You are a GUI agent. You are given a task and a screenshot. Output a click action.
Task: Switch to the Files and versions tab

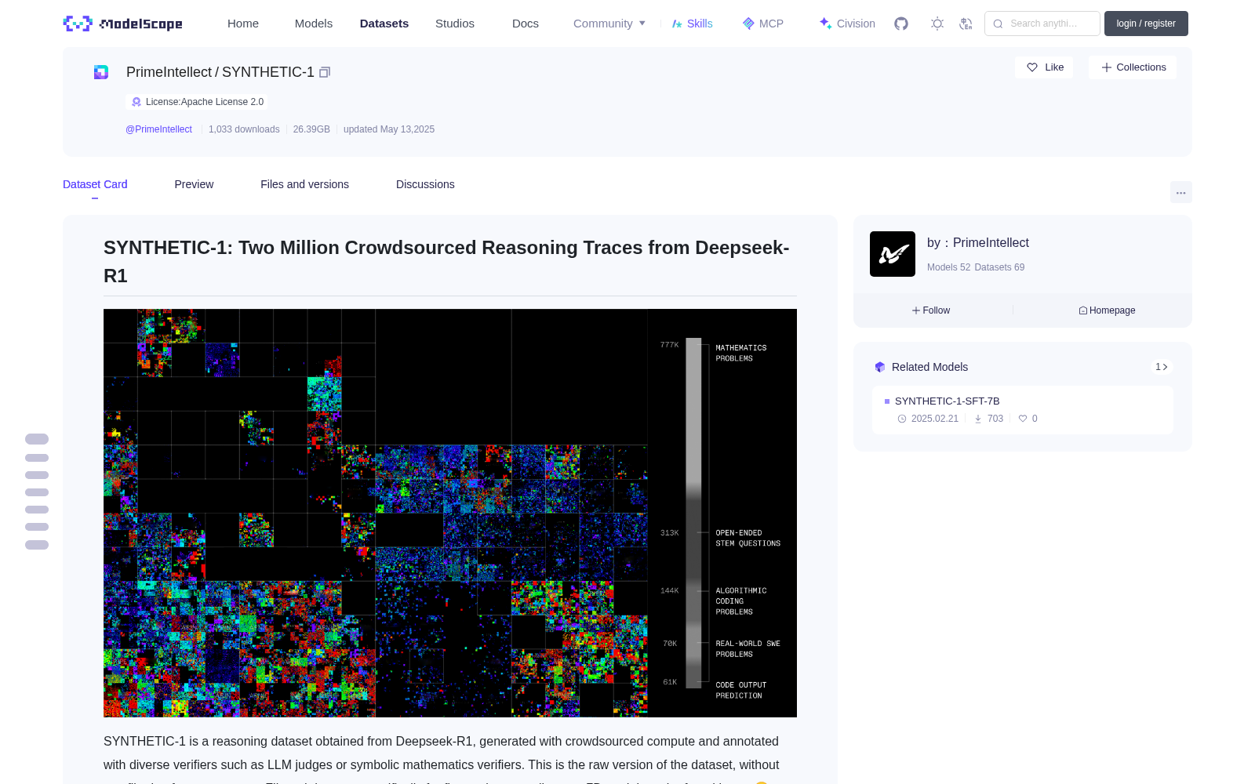click(304, 184)
